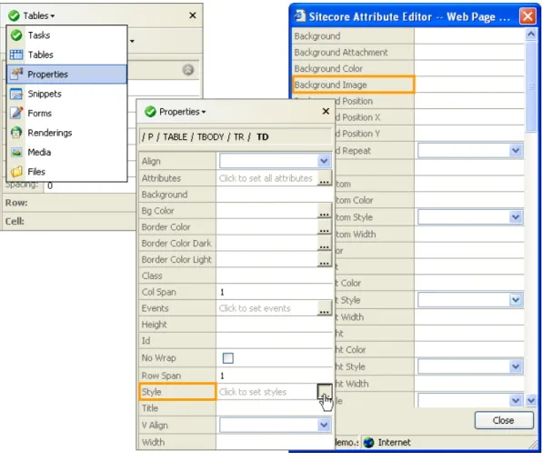
Task: Click the Background Color value field in editor
Action: pyautogui.click(x=469, y=68)
